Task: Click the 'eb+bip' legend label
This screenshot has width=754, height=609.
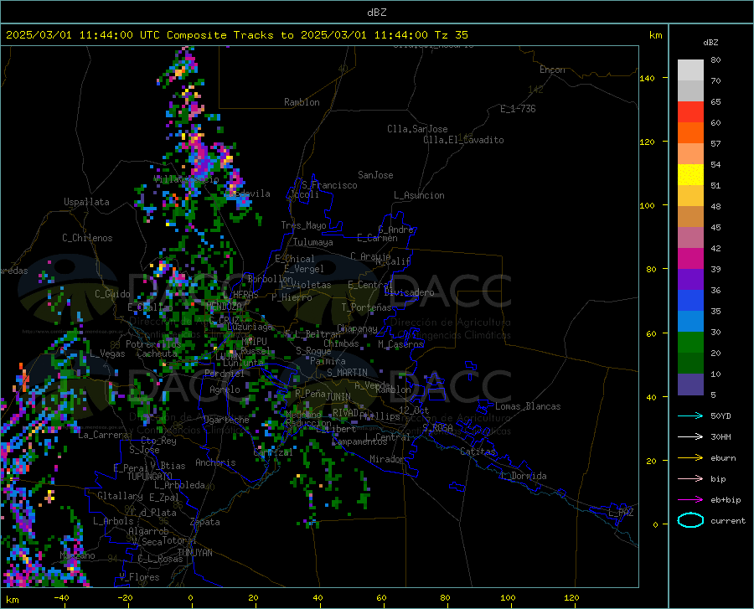Action: tap(726, 500)
